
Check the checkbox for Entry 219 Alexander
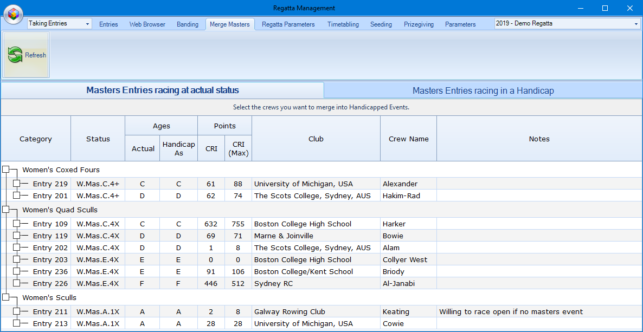[16, 184]
